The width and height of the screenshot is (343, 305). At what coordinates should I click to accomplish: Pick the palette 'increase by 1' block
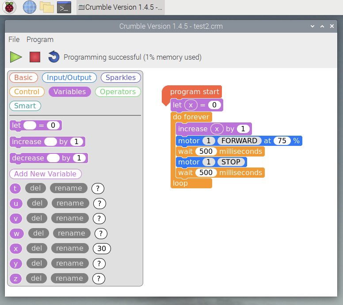47,142
